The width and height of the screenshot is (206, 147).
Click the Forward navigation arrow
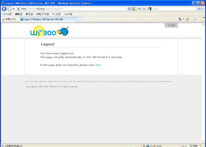tap(9, 9)
